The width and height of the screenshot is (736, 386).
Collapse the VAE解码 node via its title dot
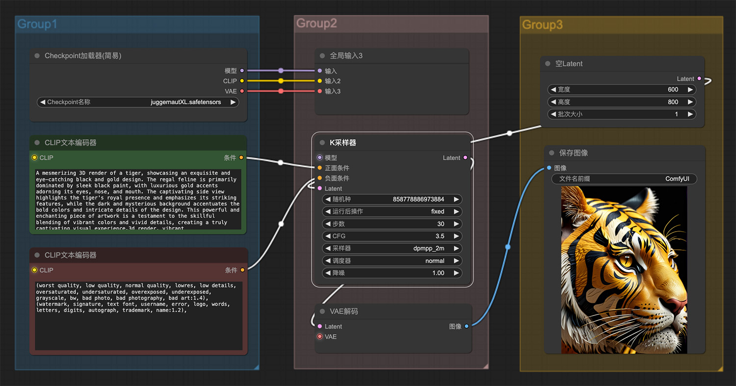[322, 312]
